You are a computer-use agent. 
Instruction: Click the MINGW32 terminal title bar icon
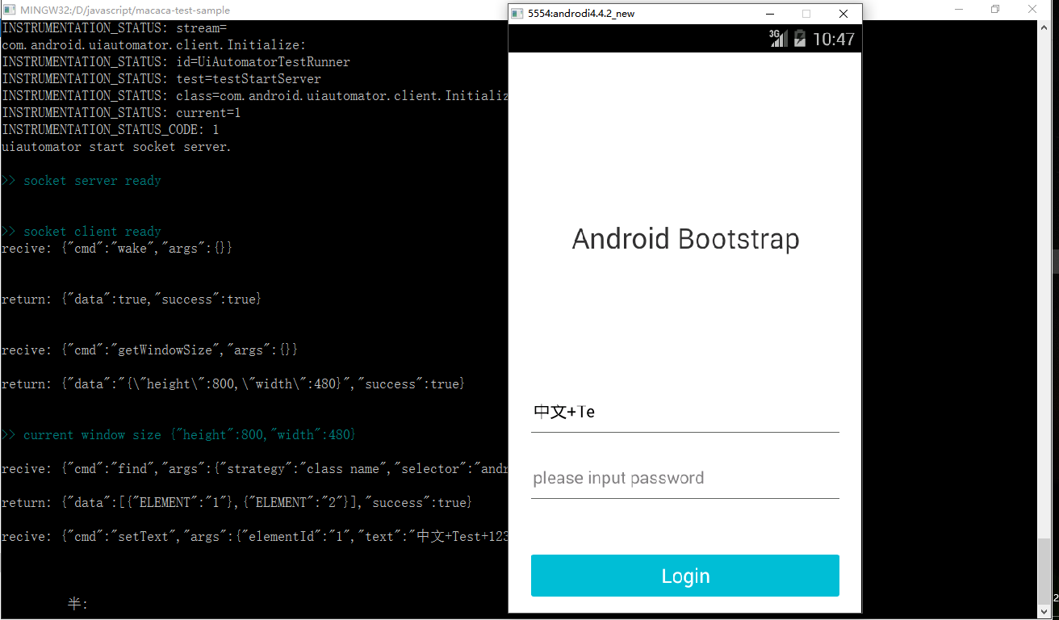pyautogui.click(x=9, y=10)
